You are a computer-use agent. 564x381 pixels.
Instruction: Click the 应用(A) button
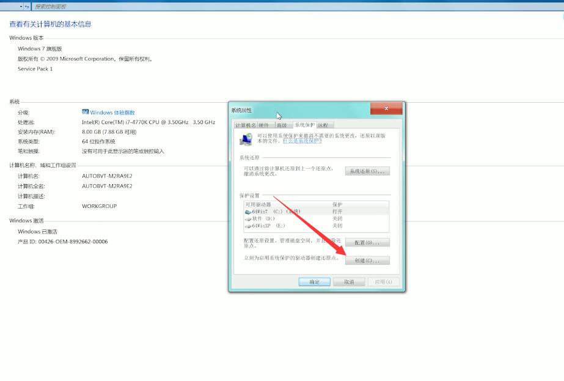click(383, 281)
